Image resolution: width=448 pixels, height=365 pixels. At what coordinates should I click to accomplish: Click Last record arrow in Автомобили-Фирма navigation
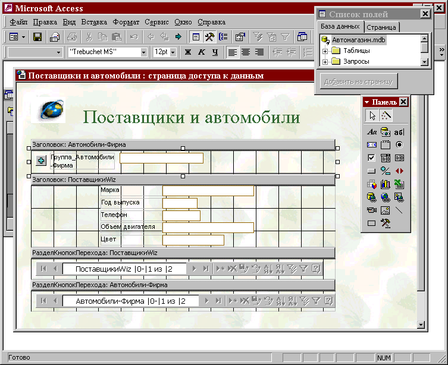(218, 301)
